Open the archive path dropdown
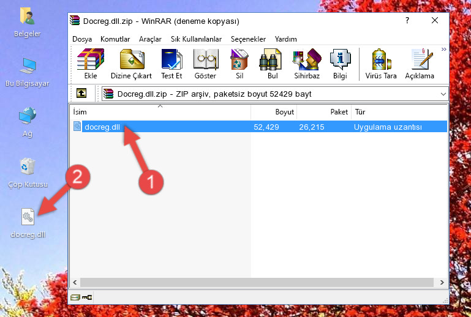Screen dimensions: 471x317 click(x=443, y=94)
